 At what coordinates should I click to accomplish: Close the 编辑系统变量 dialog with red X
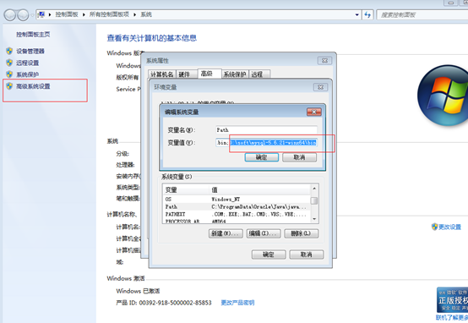(x=314, y=112)
